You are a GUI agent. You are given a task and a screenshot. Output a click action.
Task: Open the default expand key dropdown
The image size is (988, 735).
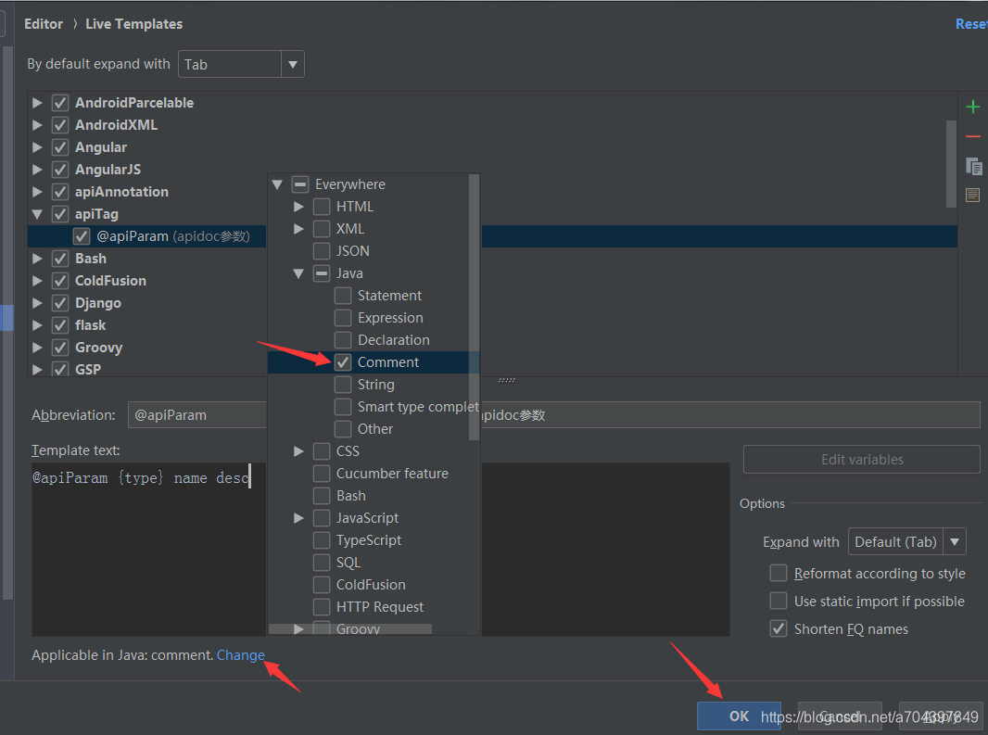(x=292, y=64)
